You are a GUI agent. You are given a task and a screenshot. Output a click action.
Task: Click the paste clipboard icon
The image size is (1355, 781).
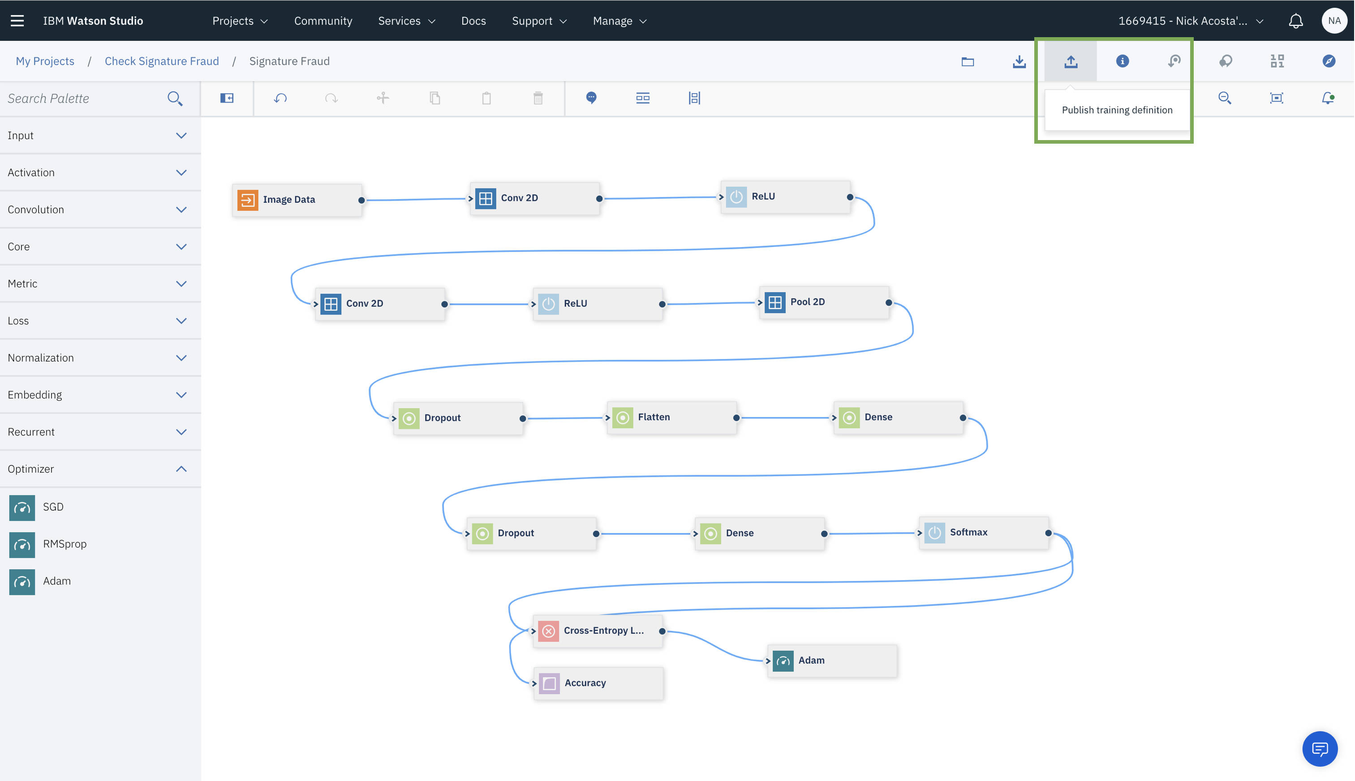tap(486, 98)
